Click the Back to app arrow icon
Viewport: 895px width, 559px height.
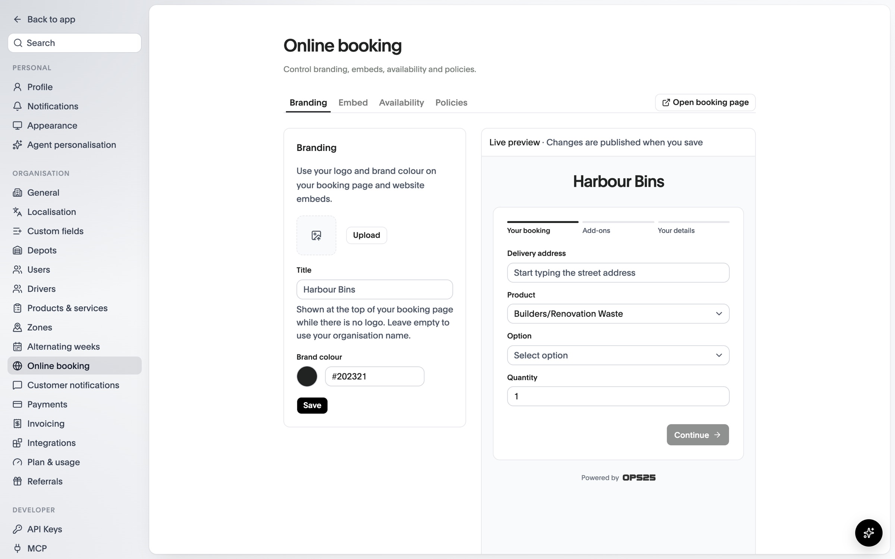click(17, 19)
